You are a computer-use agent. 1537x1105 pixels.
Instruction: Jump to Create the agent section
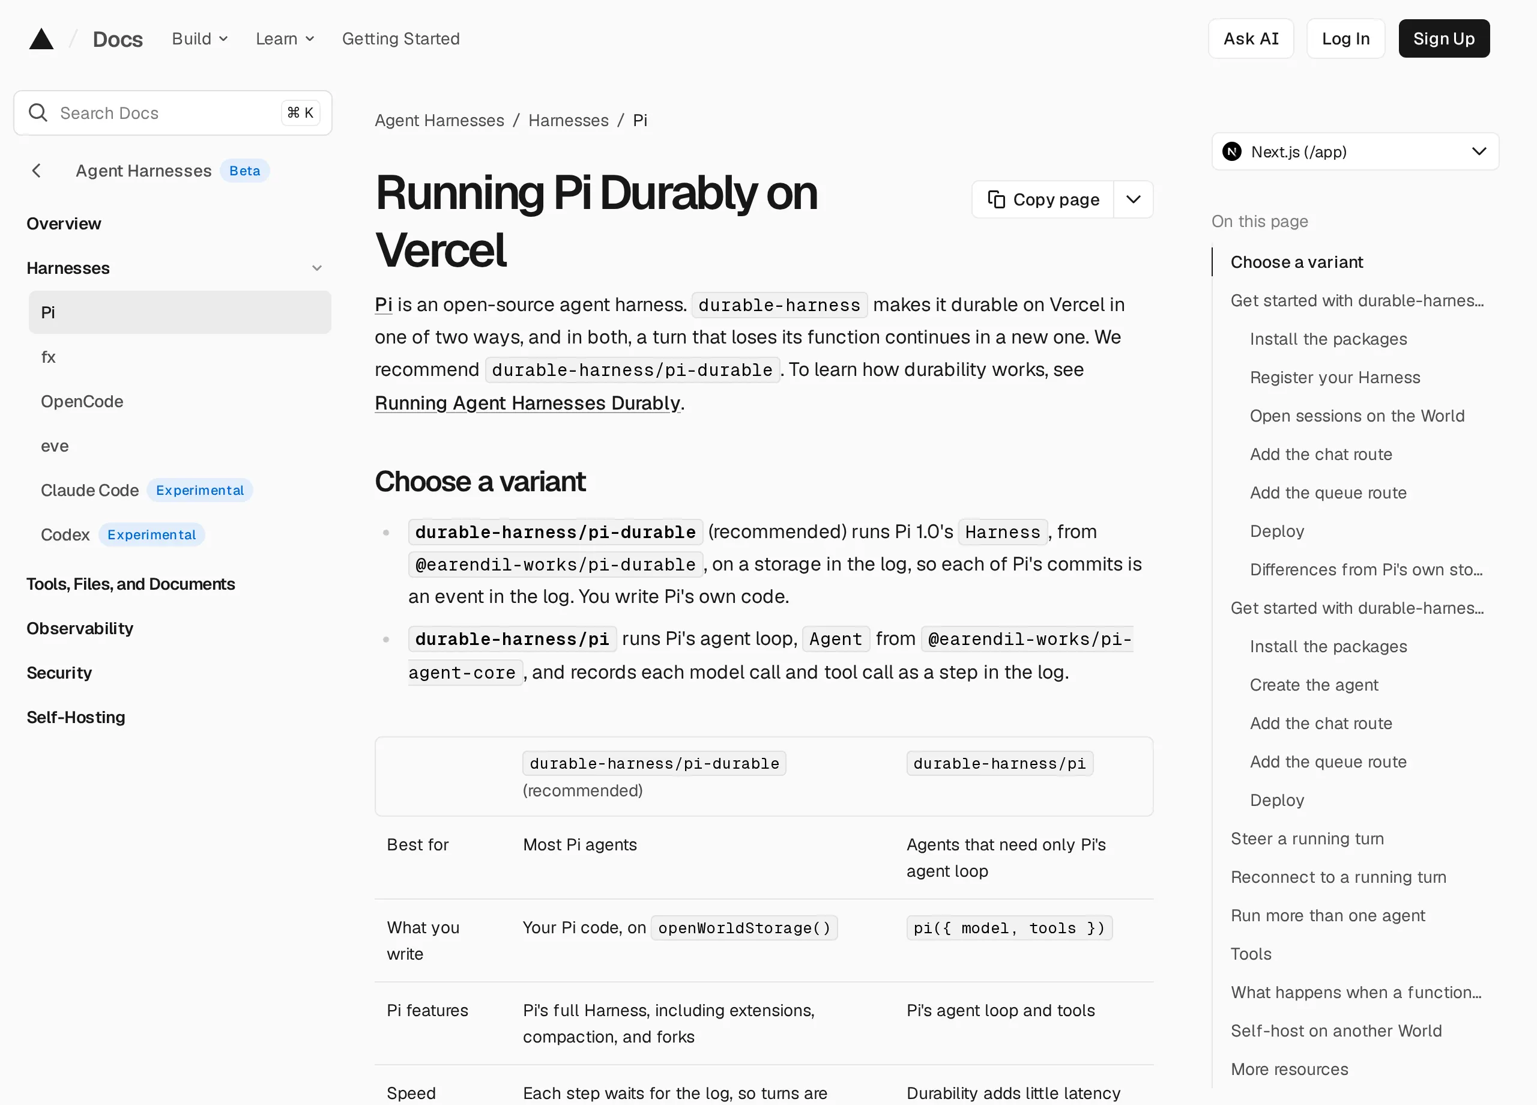pyautogui.click(x=1314, y=685)
